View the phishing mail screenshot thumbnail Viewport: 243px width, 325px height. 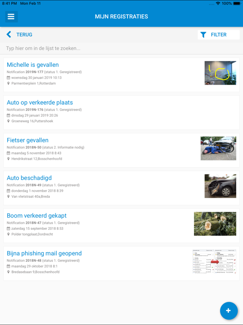pyautogui.click(x=214, y=262)
